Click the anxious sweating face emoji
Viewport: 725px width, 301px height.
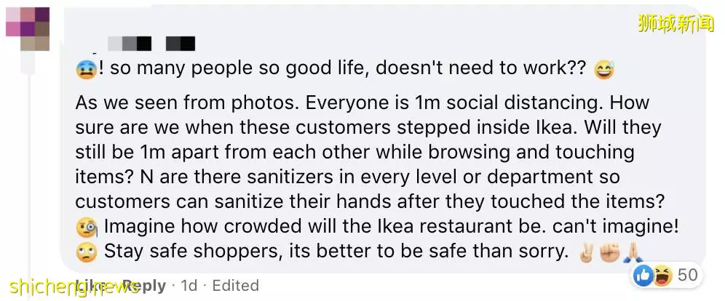coord(86,71)
